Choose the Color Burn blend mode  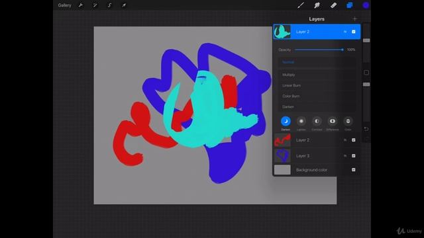317,96
